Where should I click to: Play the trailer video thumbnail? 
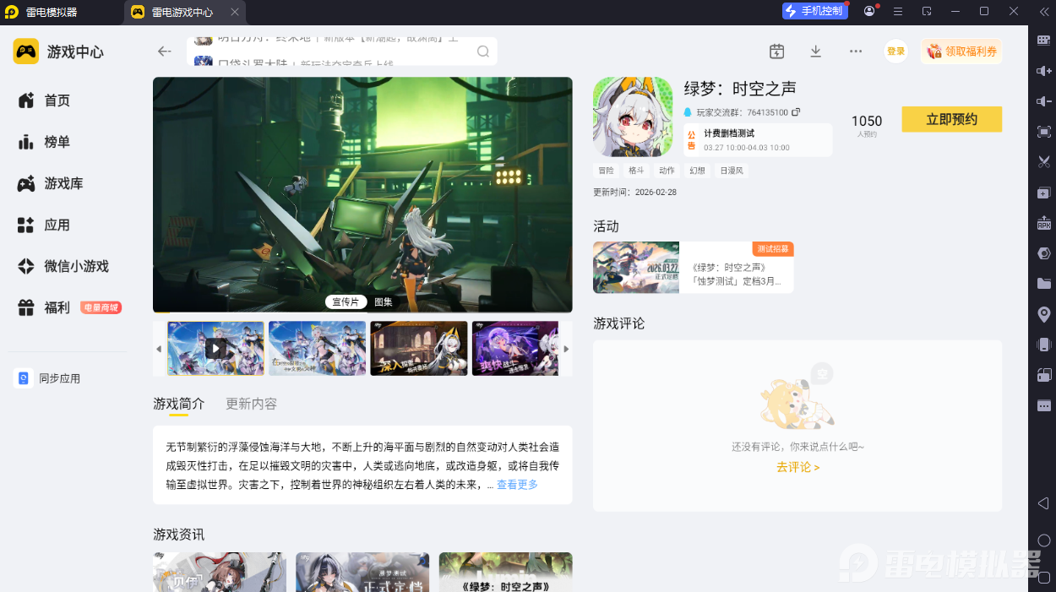215,348
